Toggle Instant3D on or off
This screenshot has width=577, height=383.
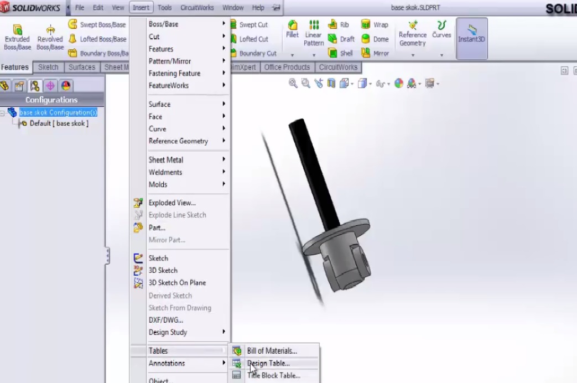[x=471, y=38]
